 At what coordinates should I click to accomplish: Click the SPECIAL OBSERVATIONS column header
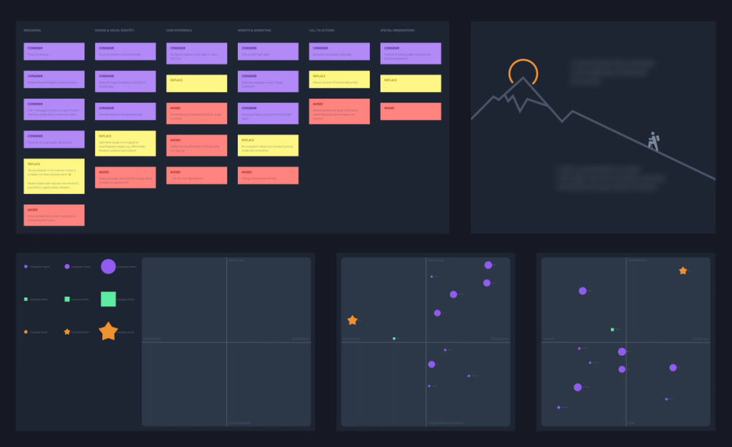pos(397,30)
